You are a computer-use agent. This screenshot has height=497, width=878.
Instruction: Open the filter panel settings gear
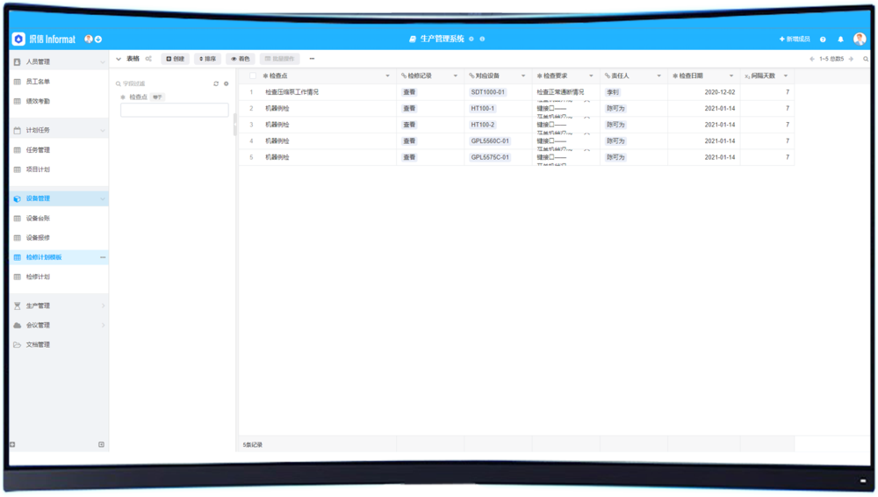click(x=226, y=83)
